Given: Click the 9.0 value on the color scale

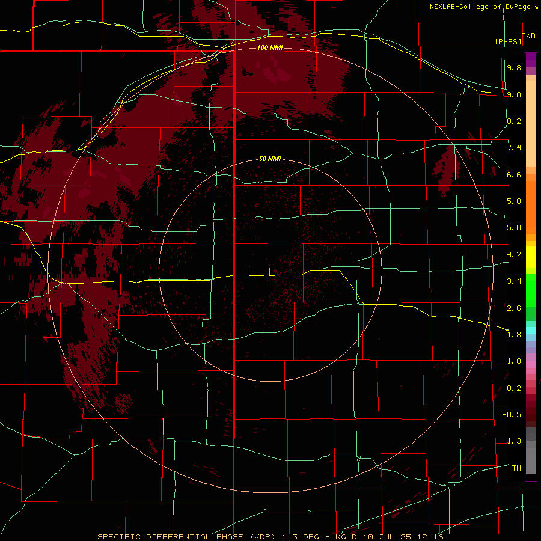Looking at the screenshot, I should pos(514,94).
